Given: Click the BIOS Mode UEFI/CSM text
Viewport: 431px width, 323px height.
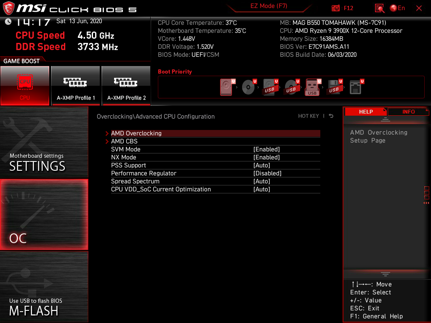Looking at the screenshot, I should 189,55.
